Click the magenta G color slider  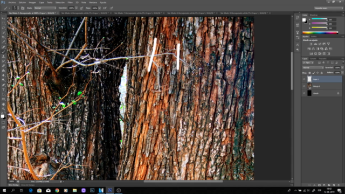pos(319,24)
